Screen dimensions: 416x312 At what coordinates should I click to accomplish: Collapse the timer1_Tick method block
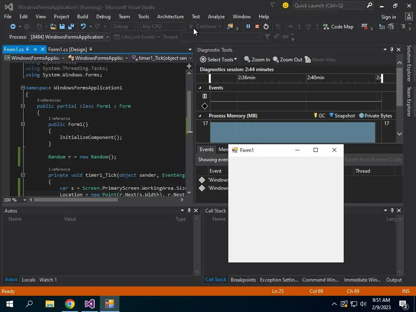click(23, 175)
